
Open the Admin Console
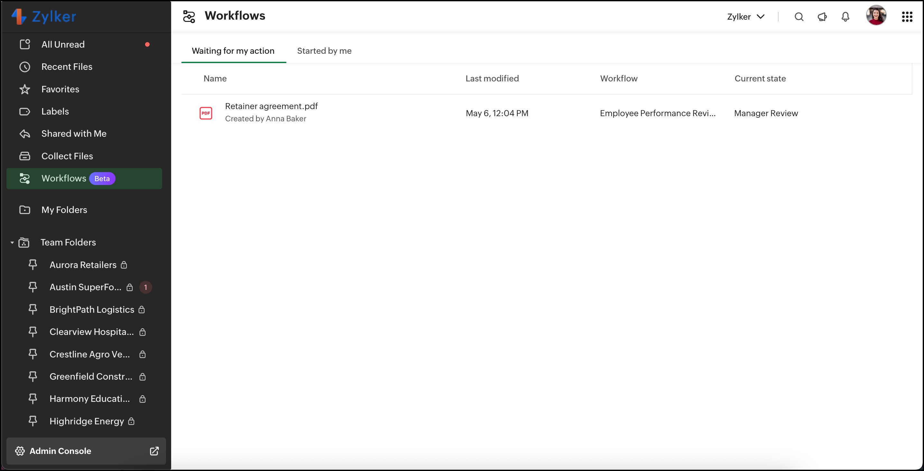tap(60, 451)
